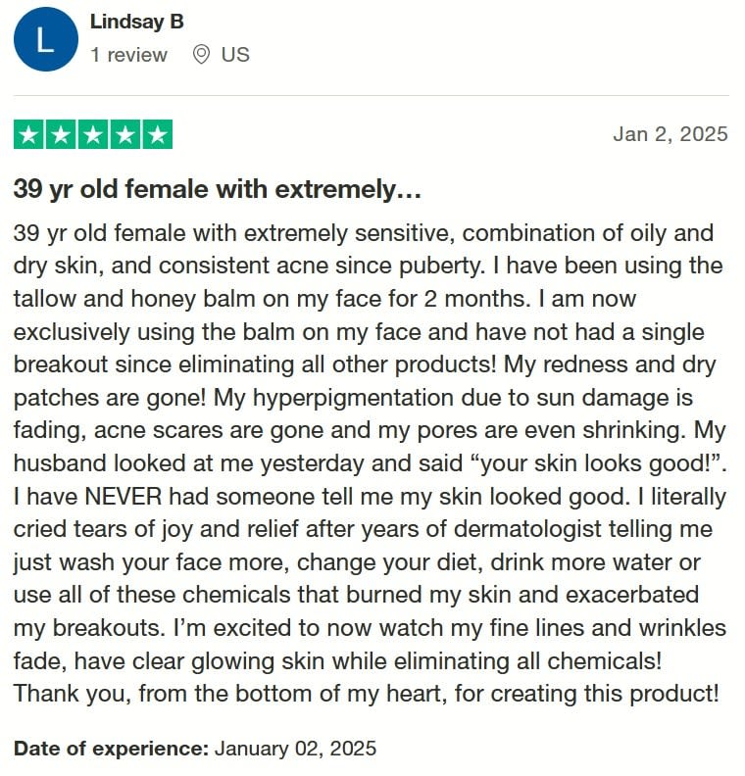The image size is (745, 776).
Task: Click the first green rating star
Action: pyautogui.click(x=29, y=134)
